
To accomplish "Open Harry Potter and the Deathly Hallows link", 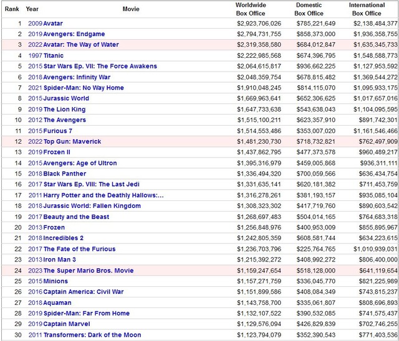I will click(x=103, y=195).
